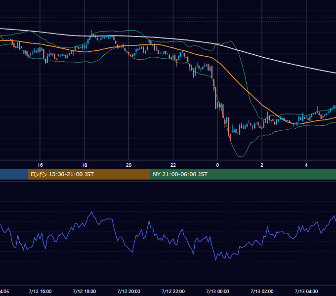
Task: Click the 16 hour label on price chart axis
Action: 40,165
